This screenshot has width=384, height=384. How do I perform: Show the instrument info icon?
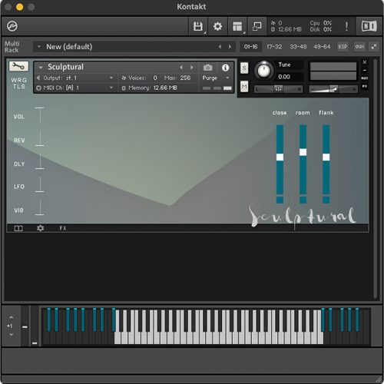225,68
